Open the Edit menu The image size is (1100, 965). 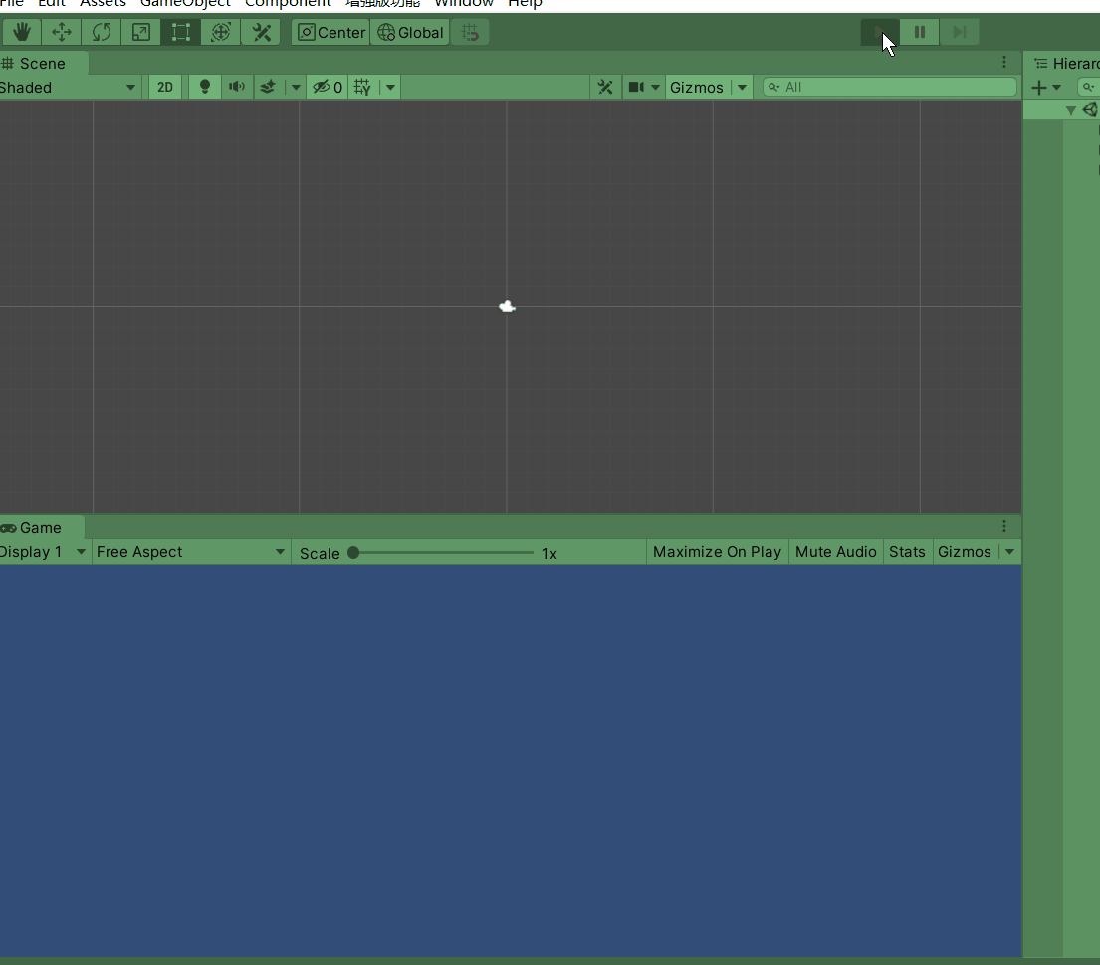[x=51, y=4]
